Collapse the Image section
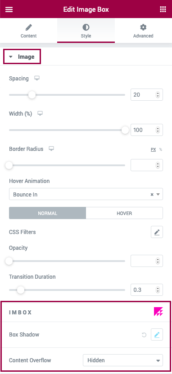Screen dimensions: 172x374 pos(22,57)
